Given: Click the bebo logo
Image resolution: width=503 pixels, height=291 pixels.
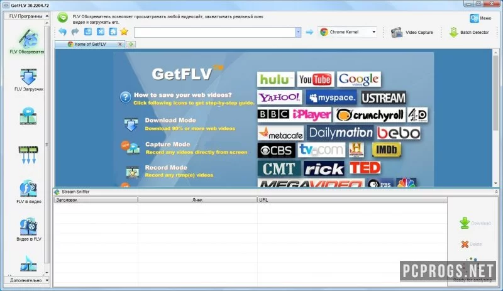Looking at the screenshot, I should [399, 133].
